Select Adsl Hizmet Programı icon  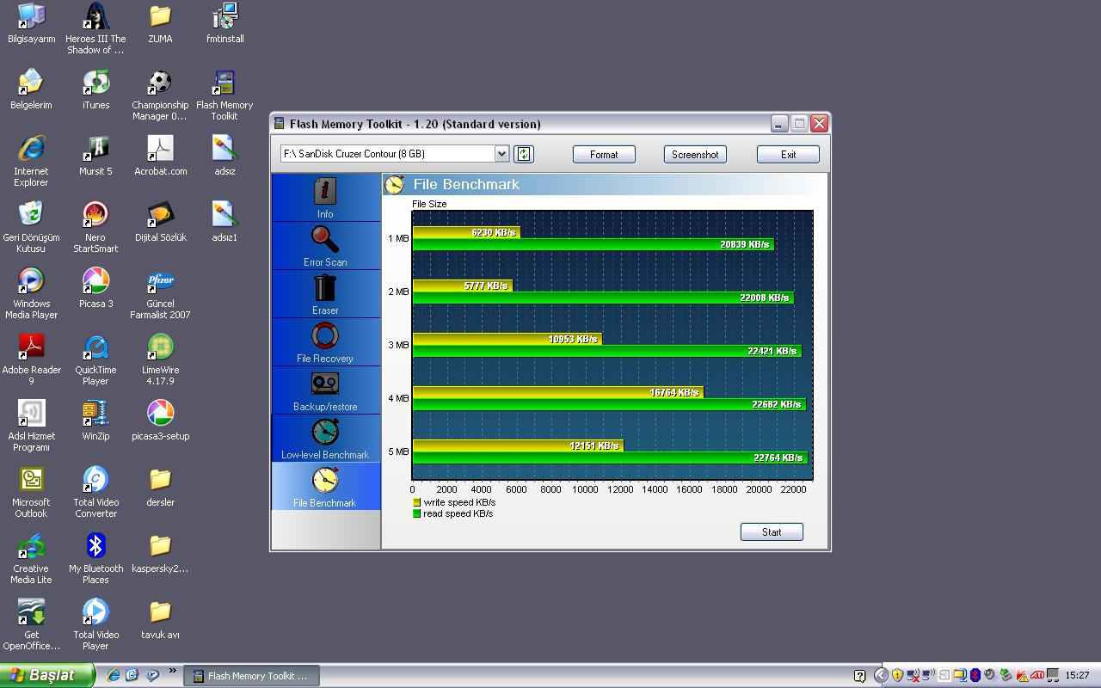coord(31,426)
